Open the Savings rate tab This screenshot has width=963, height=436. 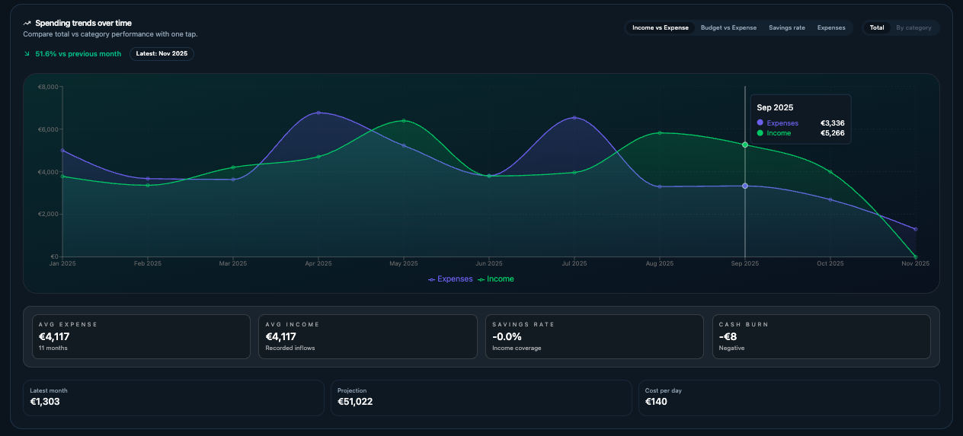[786, 28]
